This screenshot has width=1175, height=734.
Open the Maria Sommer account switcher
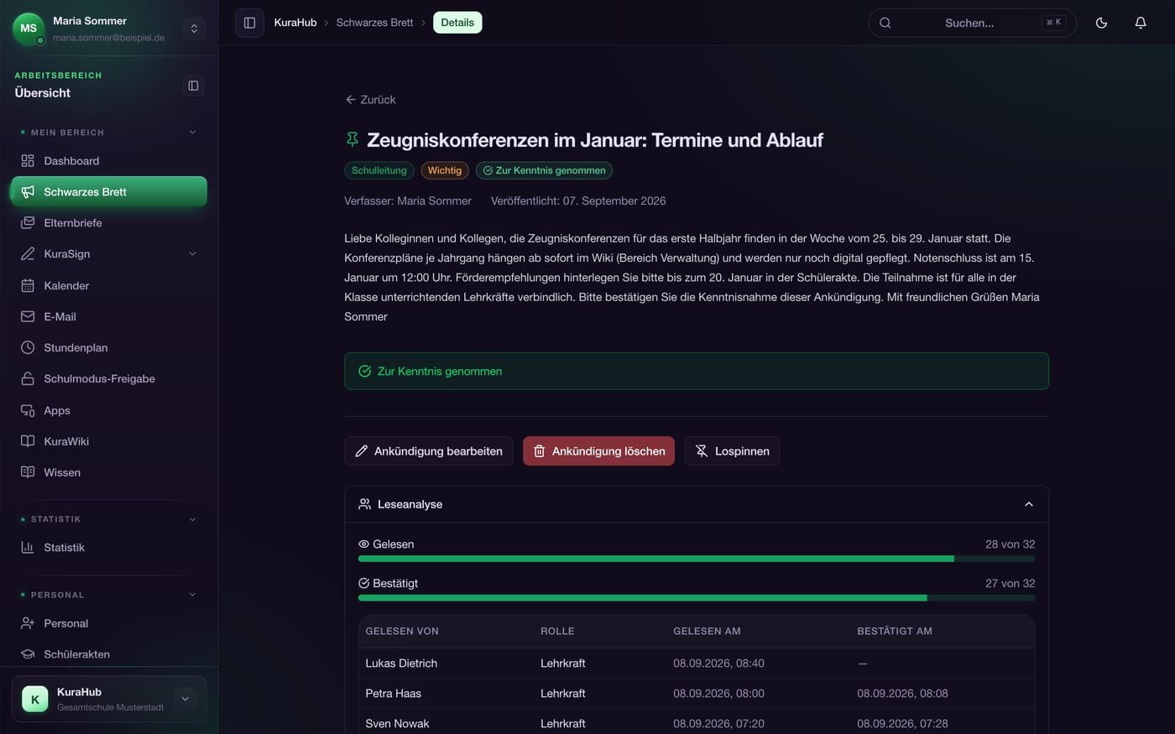(194, 29)
